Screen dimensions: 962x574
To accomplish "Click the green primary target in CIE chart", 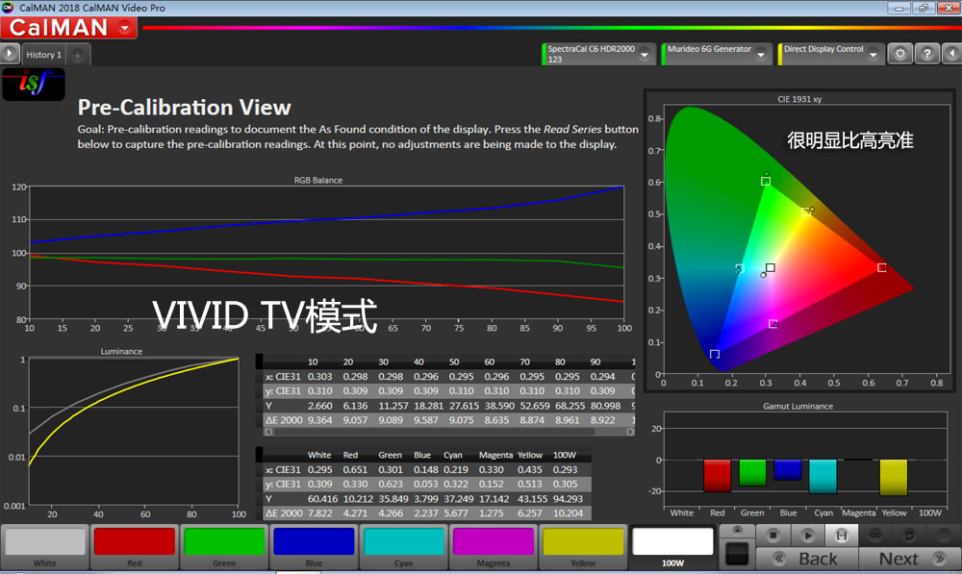I will [x=766, y=181].
